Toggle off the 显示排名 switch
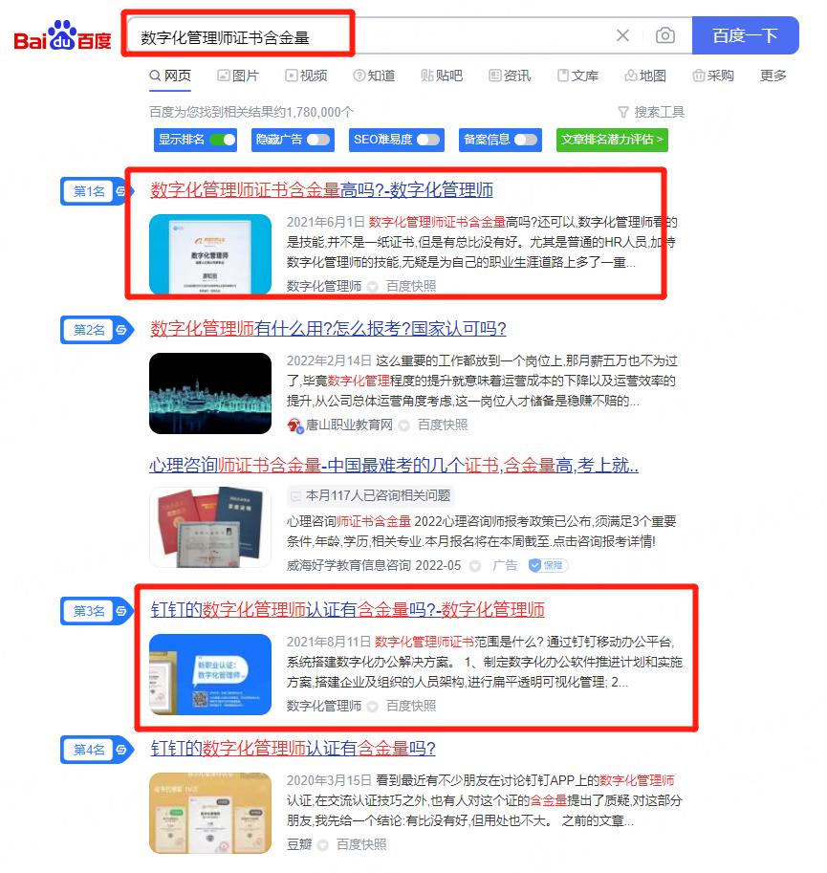Viewport: 827px width, 873px height. click(223, 140)
